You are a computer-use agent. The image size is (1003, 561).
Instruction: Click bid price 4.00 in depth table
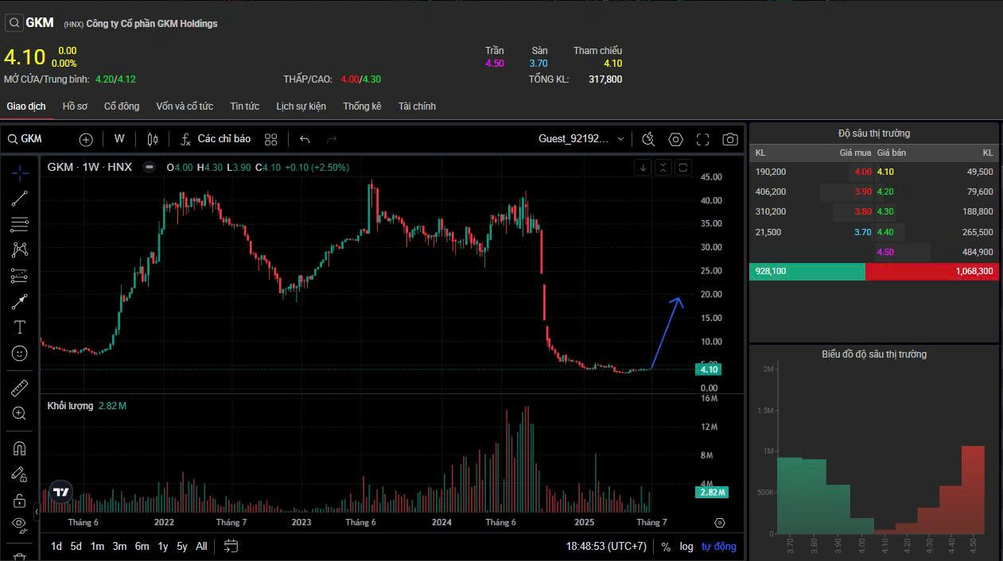coord(863,172)
